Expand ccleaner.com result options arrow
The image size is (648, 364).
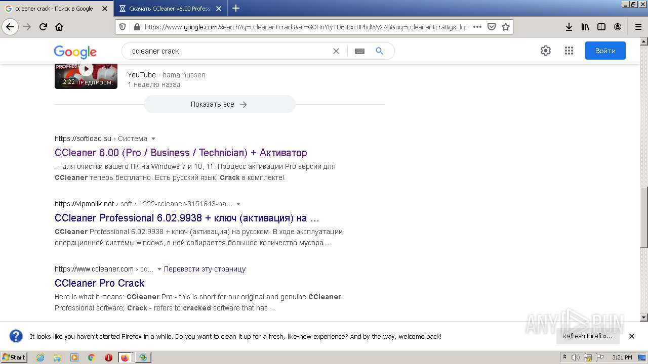[x=159, y=269]
